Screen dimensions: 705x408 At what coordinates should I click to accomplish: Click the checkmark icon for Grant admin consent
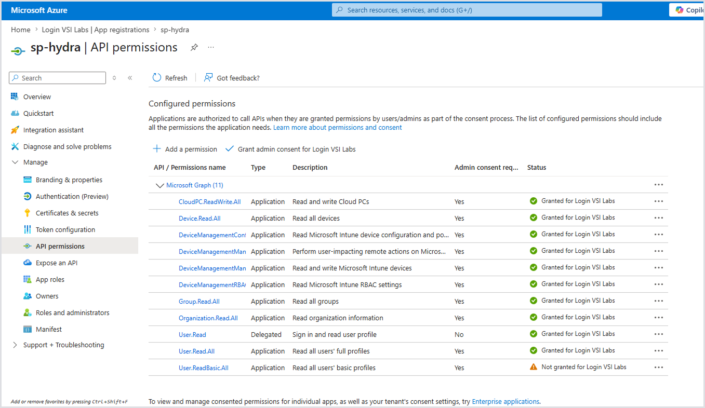pos(230,149)
